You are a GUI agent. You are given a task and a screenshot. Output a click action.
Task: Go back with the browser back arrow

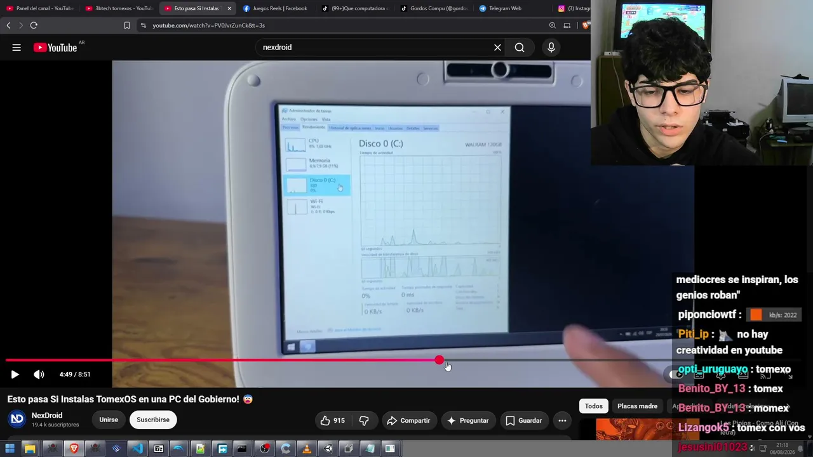[8, 25]
